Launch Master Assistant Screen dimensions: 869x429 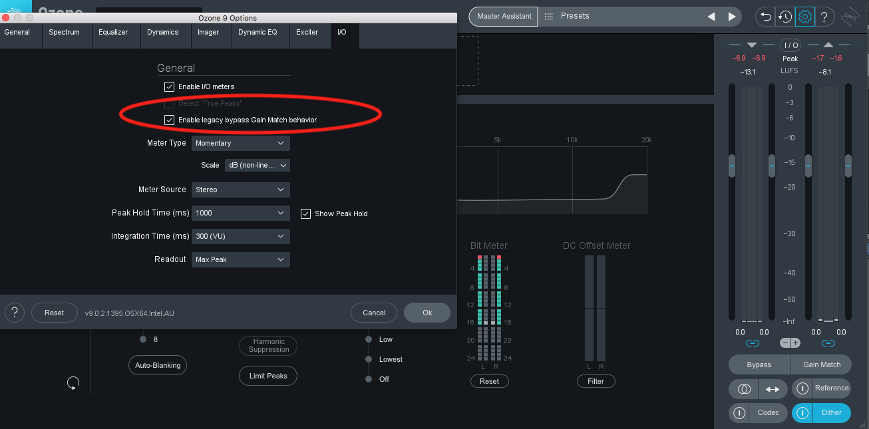pyautogui.click(x=504, y=17)
